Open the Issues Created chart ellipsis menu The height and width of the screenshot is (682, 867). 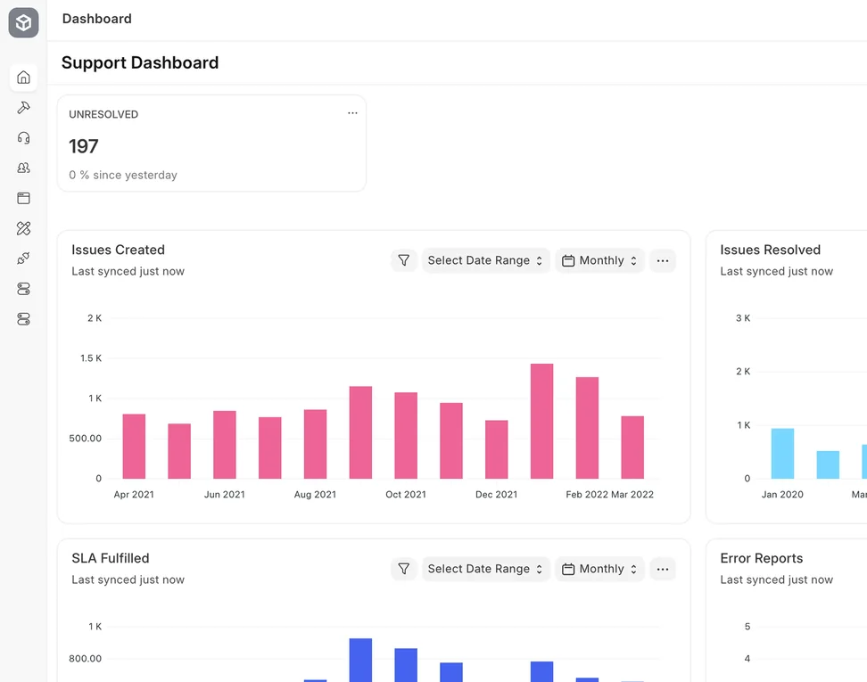tap(663, 260)
